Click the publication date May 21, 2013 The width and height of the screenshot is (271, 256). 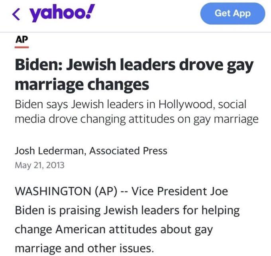(39, 164)
